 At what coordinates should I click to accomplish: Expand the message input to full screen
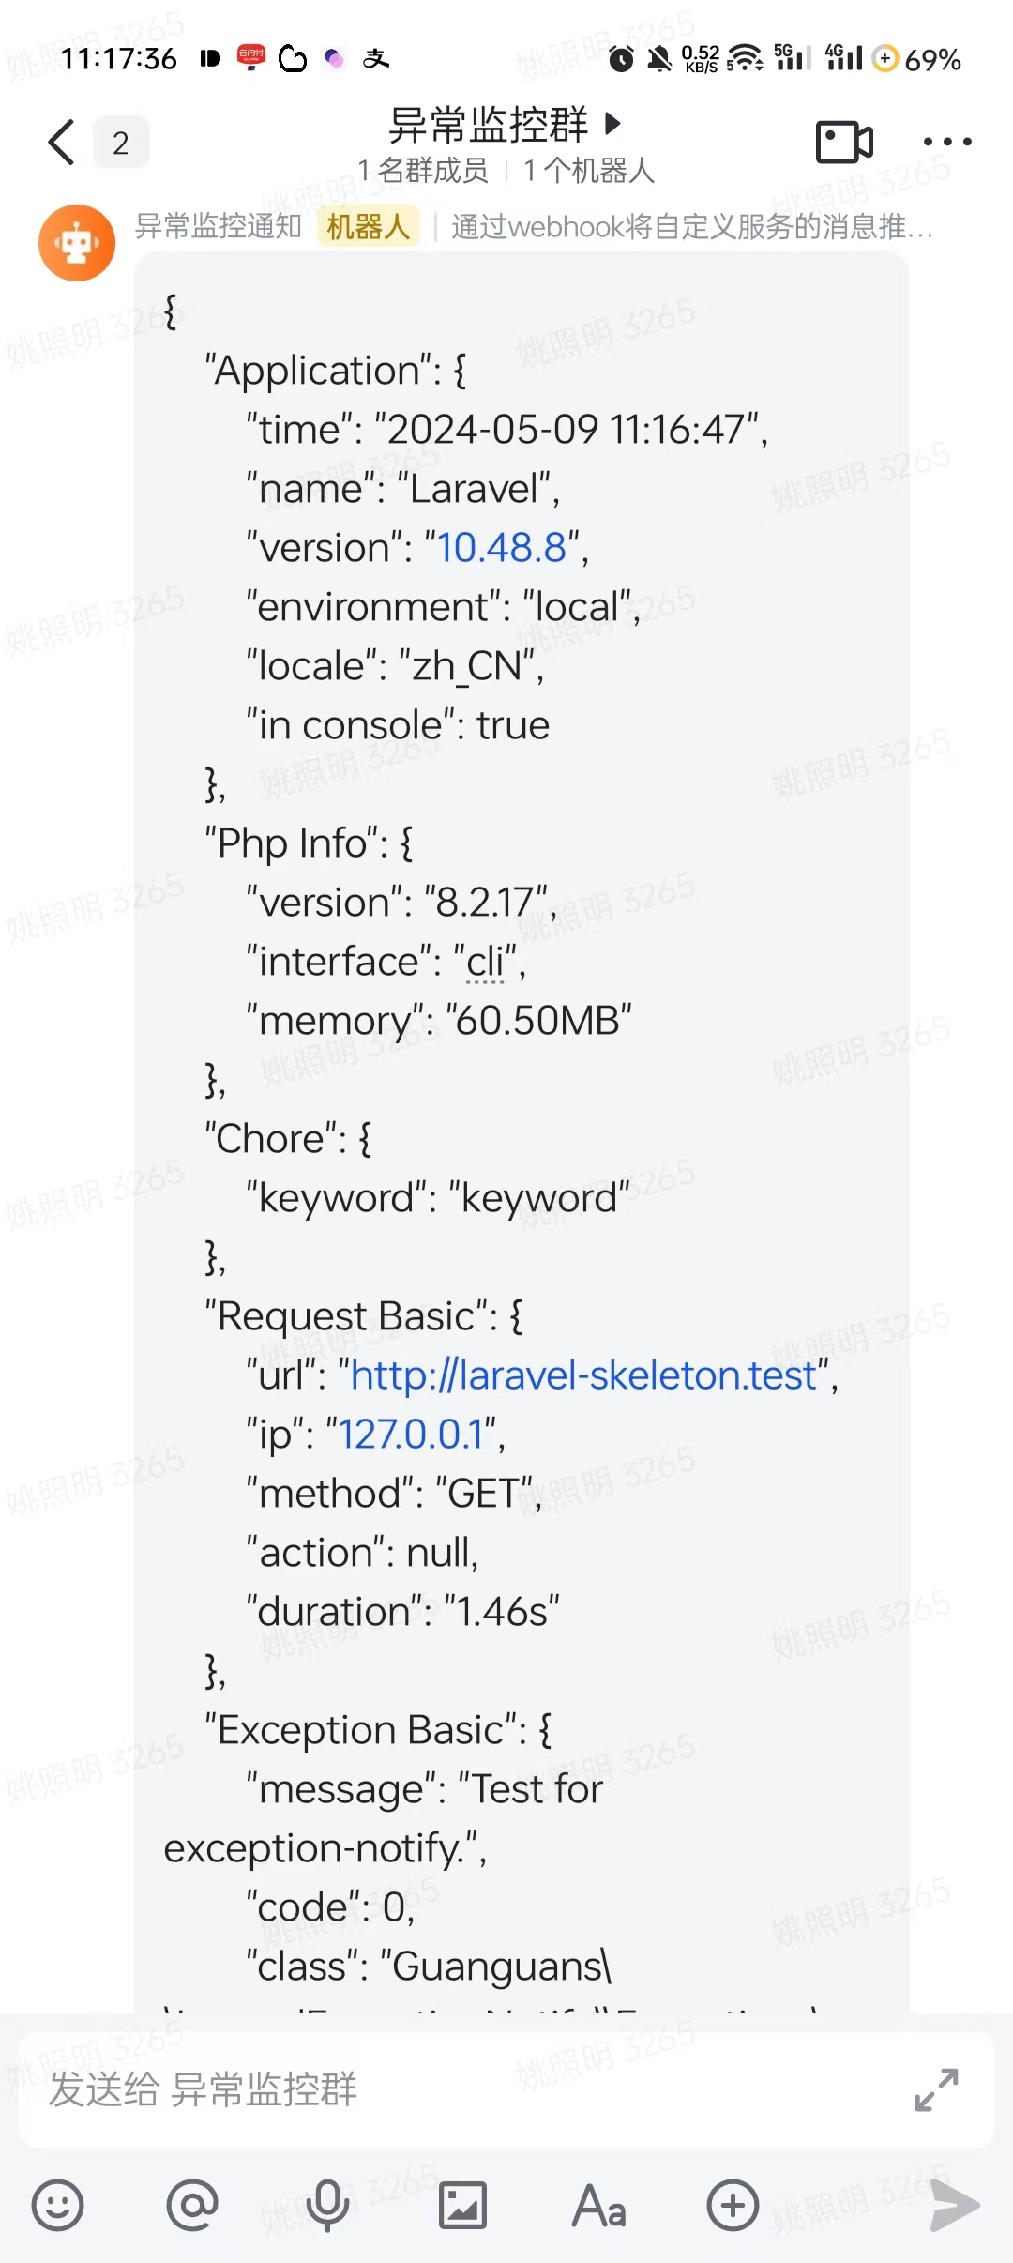[x=936, y=2089]
